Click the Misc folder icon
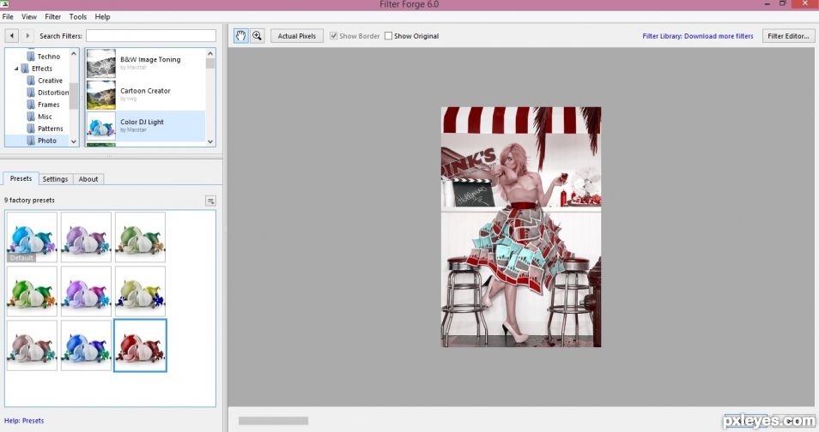This screenshot has width=819, height=432. click(x=31, y=117)
